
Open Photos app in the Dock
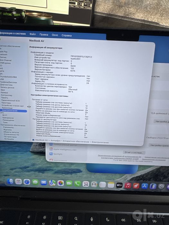coord(61,183)
